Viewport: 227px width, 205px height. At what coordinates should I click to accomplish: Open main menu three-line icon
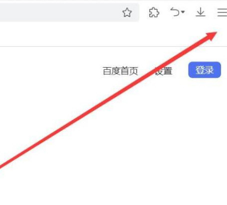(x=222, y=12)
